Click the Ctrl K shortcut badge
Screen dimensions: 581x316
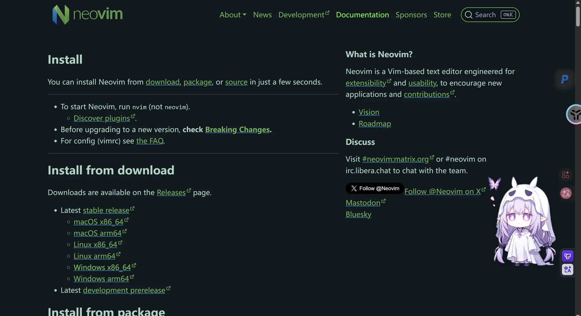(508, 15)
